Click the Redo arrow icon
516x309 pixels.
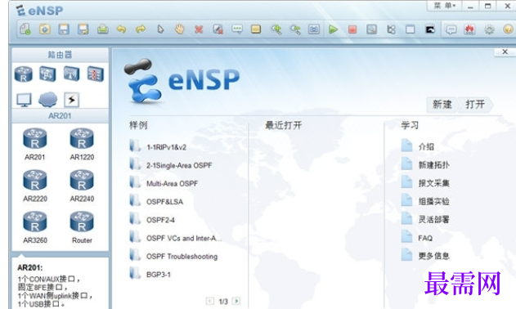(141, 29)
